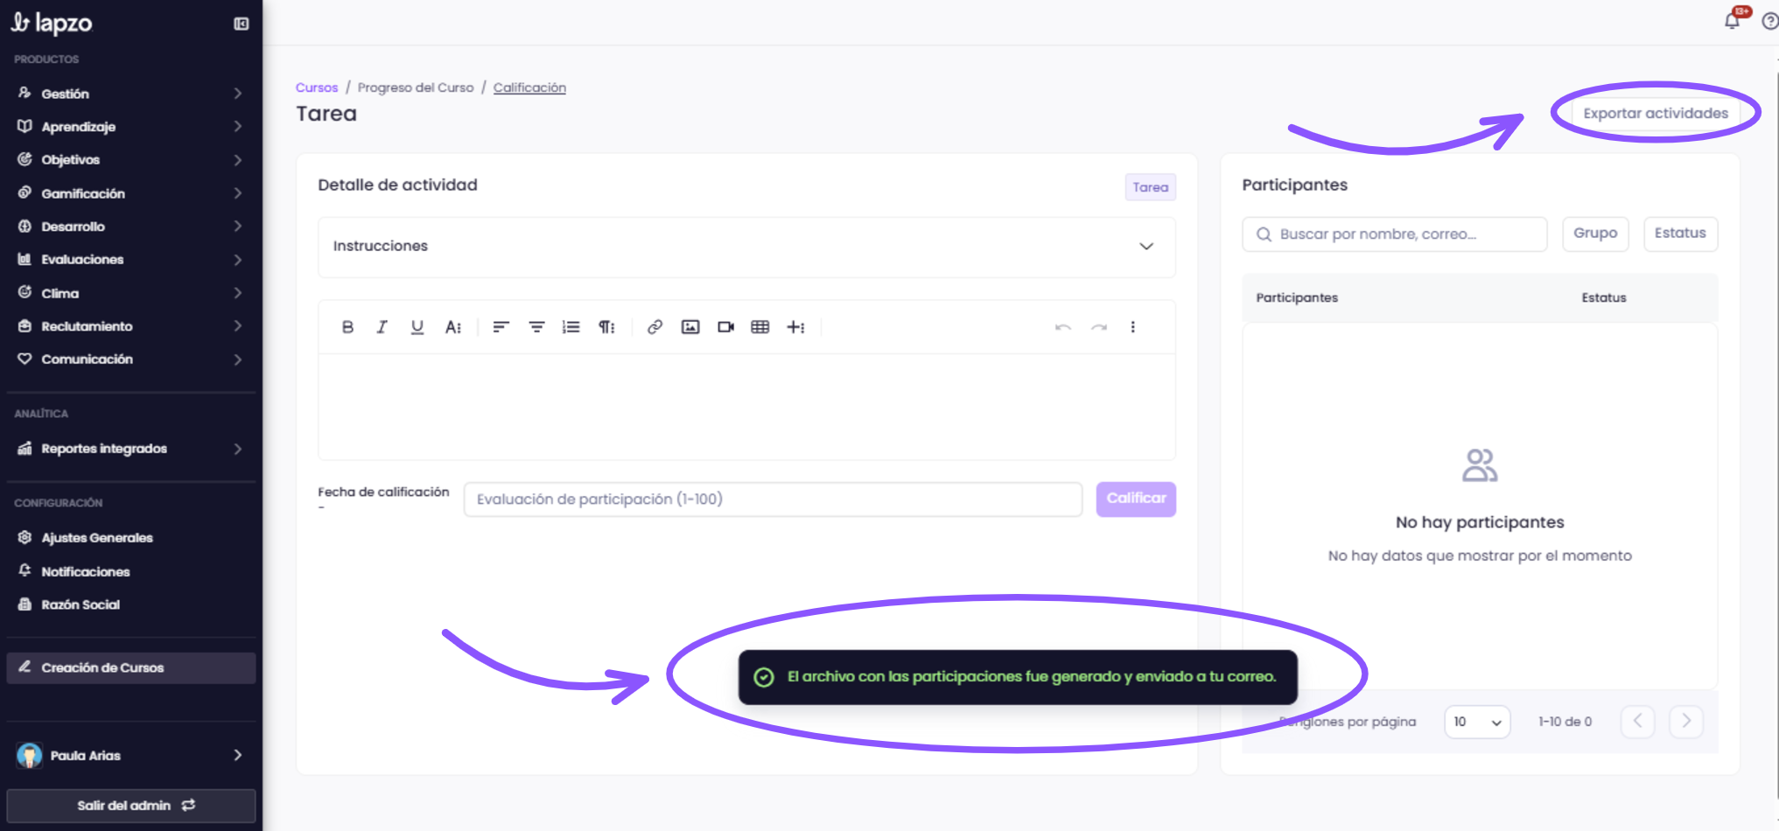Expand the Aprendizaje menu
Image resolution: width=1779 pixels, height=831 pixels.
point(130,127)
